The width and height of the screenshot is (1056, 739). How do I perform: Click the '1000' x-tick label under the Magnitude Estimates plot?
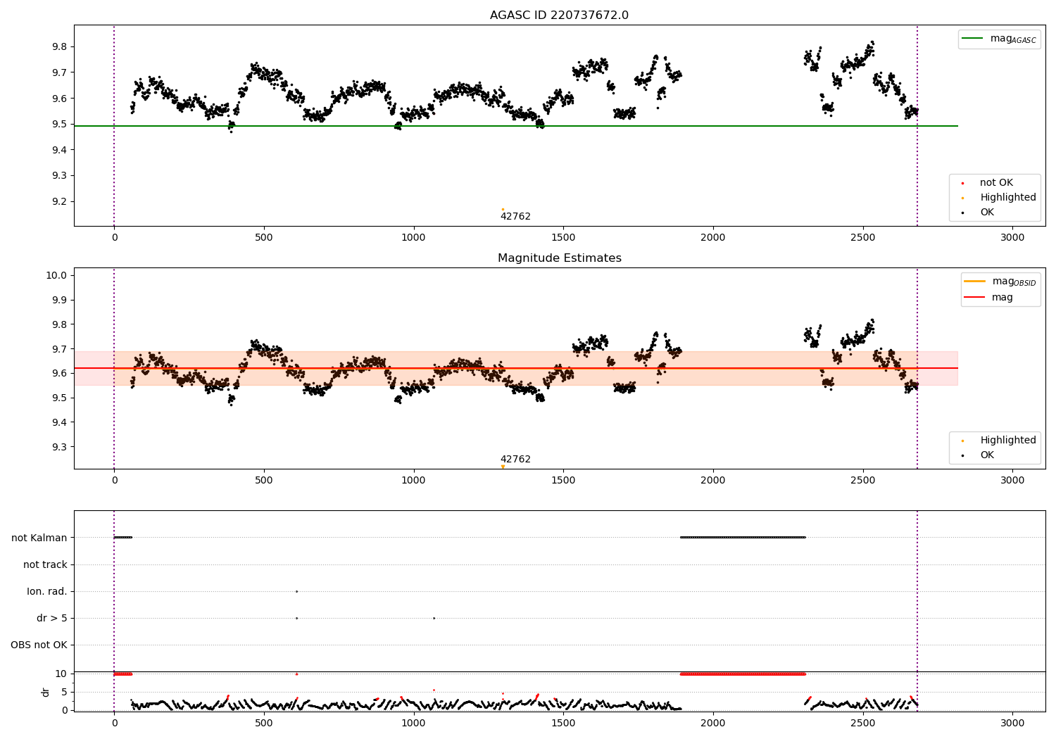[x=413, y=481]
